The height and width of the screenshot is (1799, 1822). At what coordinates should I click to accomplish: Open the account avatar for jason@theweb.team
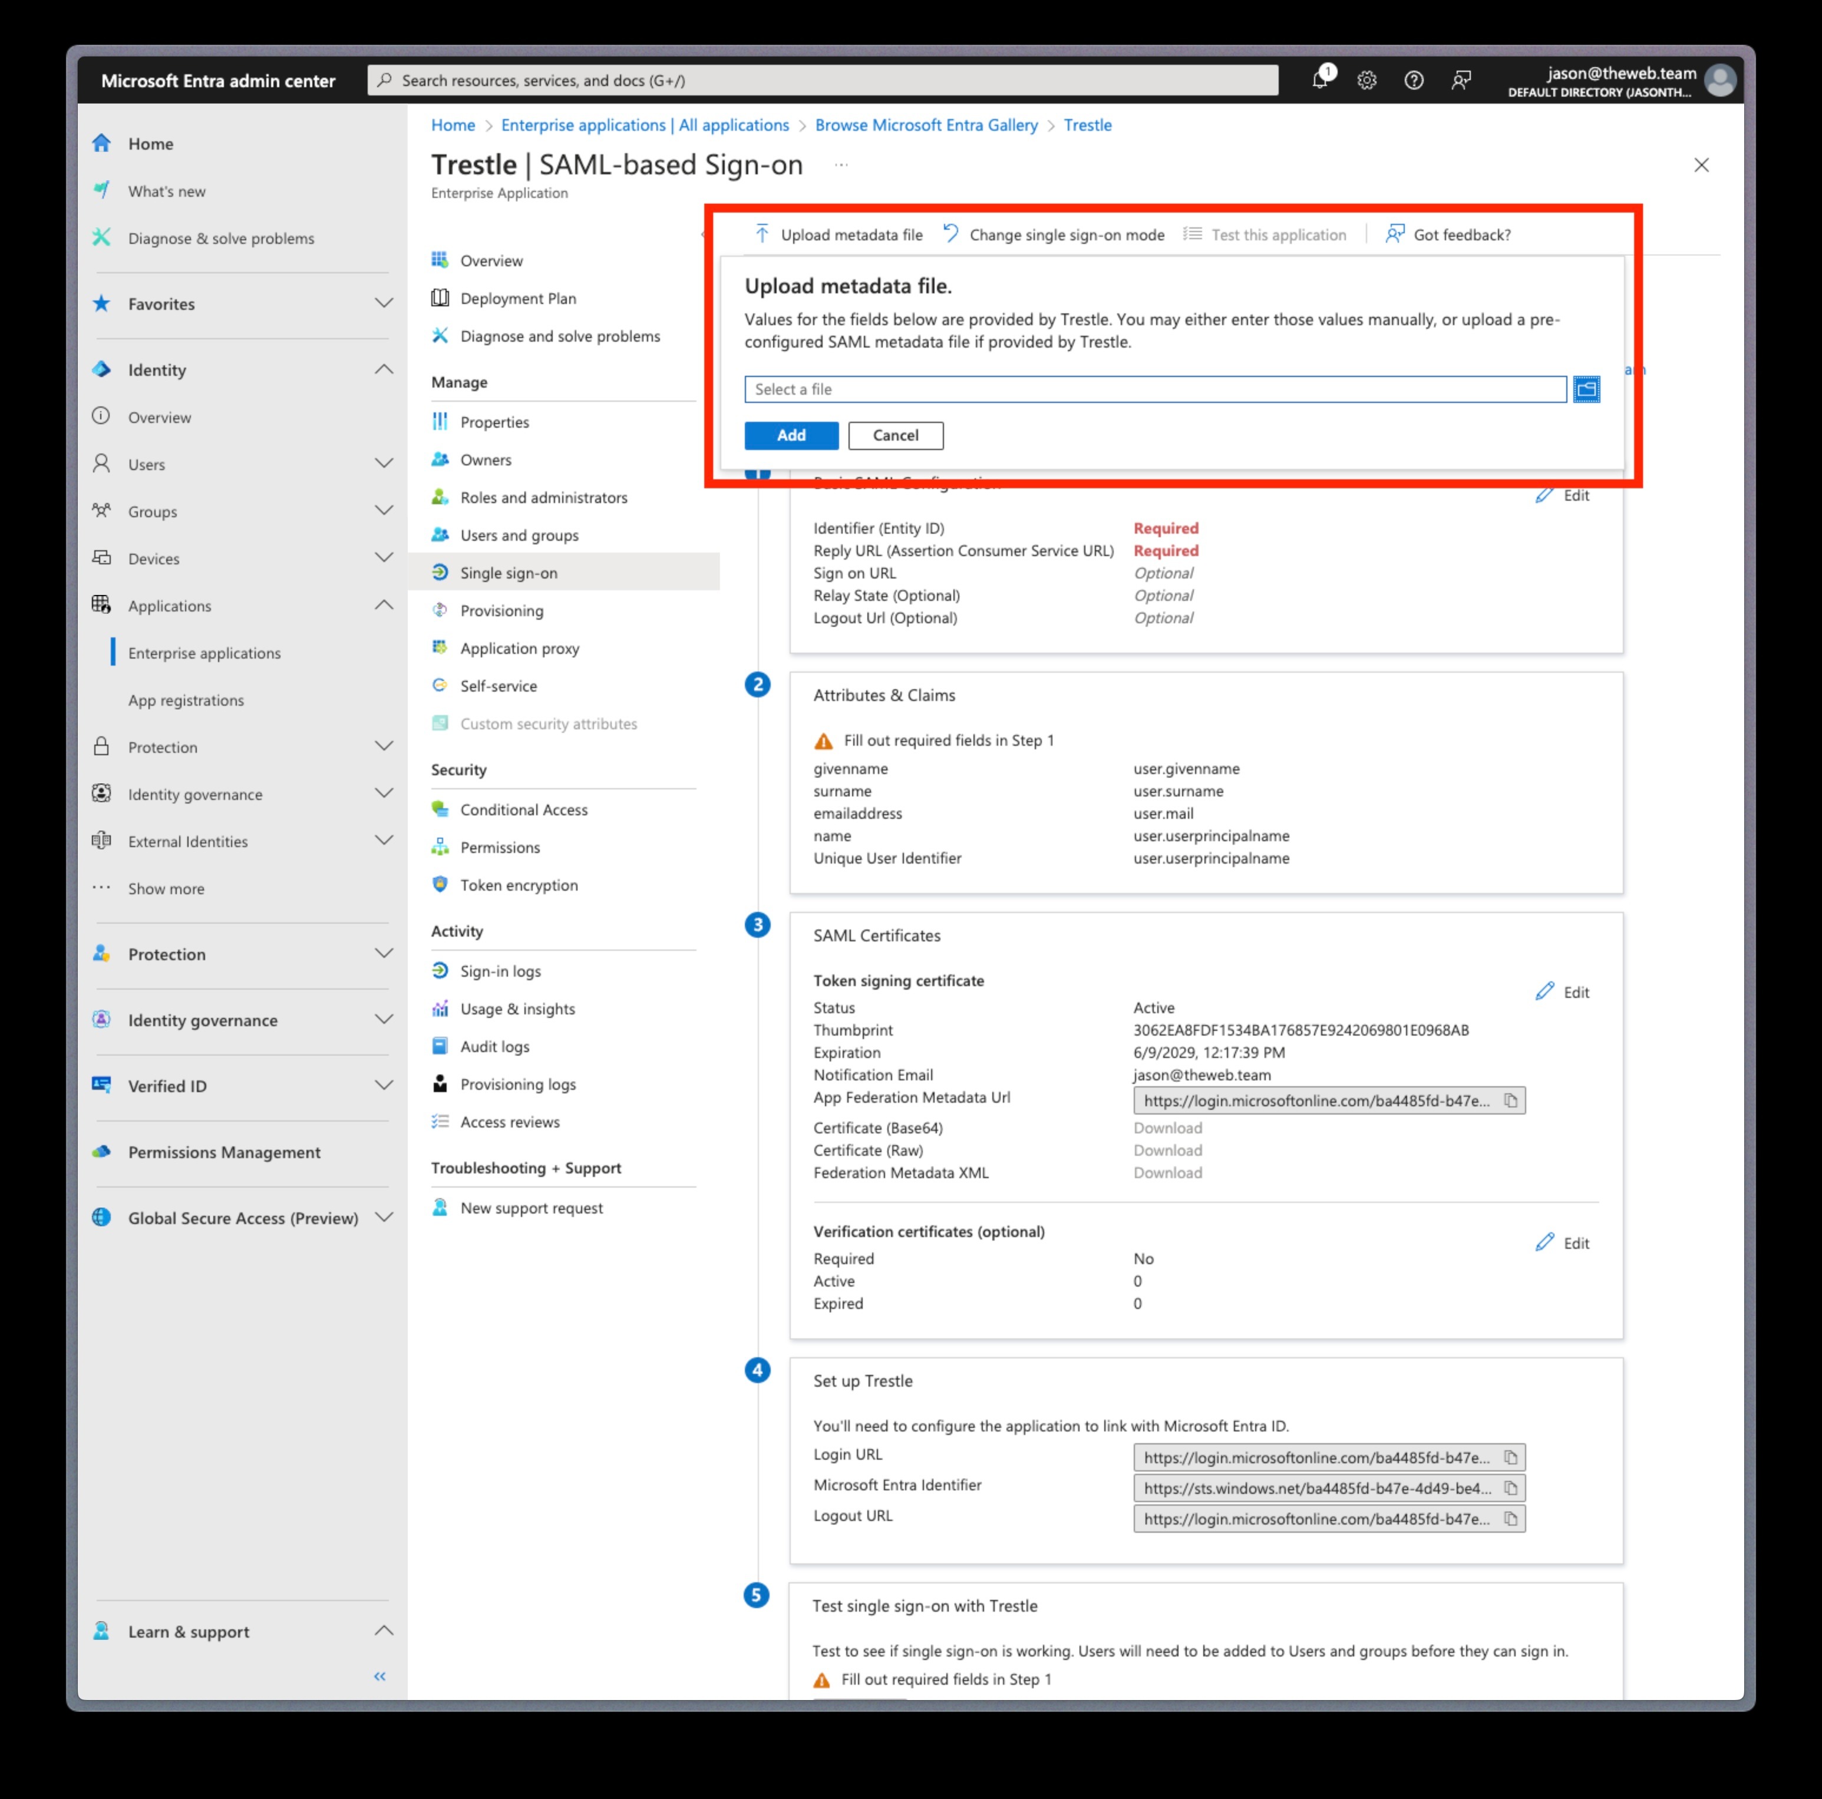coord(1719,81)
